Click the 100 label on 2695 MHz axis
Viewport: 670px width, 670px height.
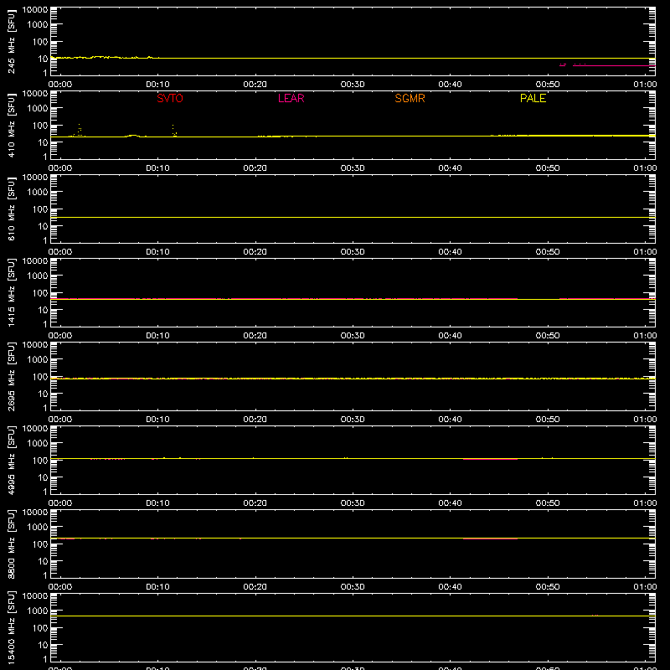40,376
